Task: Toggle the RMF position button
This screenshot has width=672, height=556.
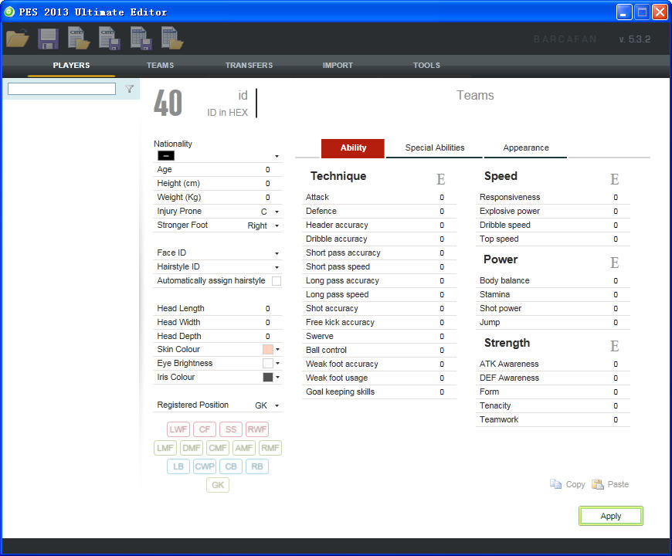Action: click(270, 448)
